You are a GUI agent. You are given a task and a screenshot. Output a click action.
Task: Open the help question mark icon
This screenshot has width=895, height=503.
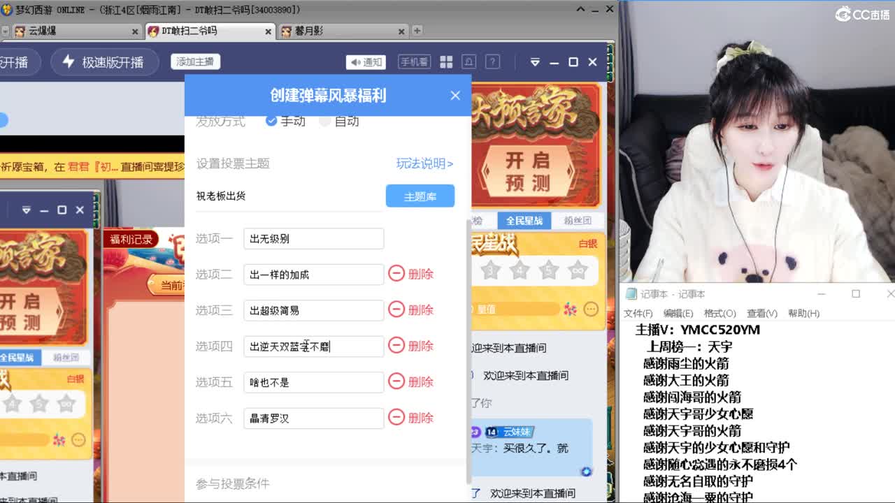pos(492,61)
